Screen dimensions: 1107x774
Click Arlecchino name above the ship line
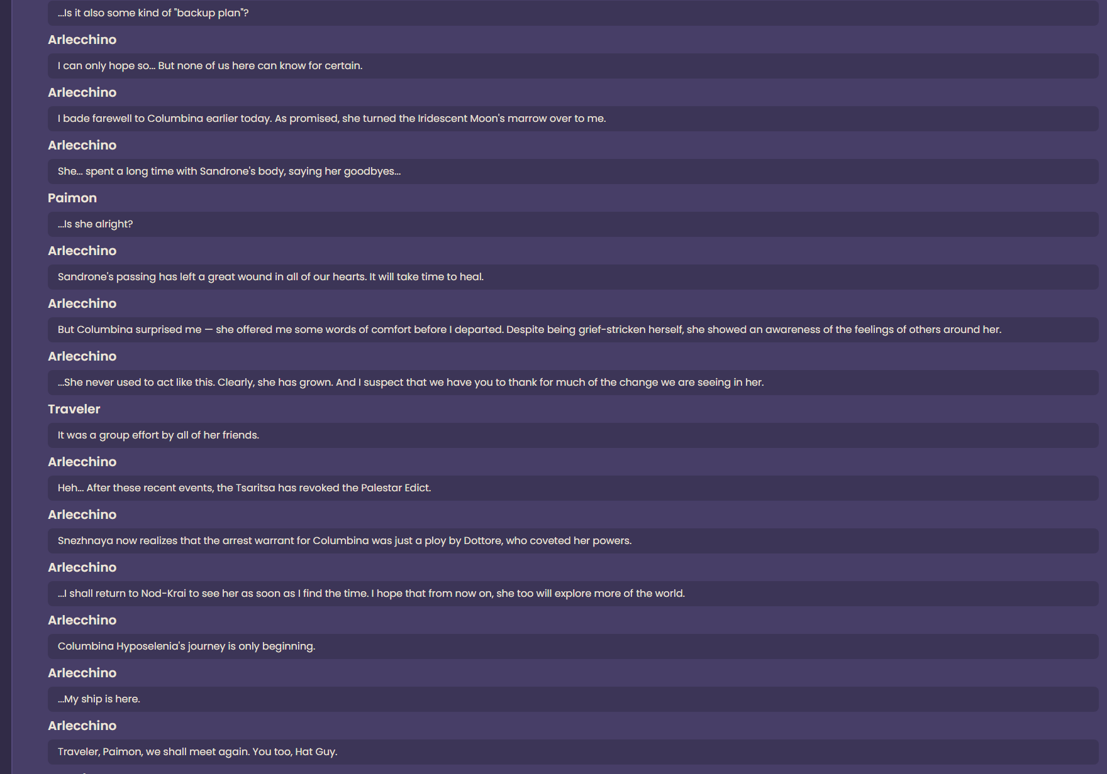click(82, 673)
